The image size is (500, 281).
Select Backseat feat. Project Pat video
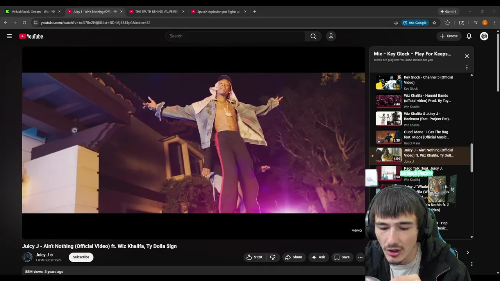click(420, 119)
